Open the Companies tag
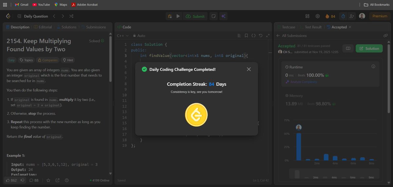The image size is (393, 187). (x=48, y=60)
